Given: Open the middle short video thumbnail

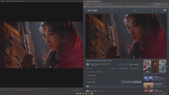Looking at the screenshot, I should coord(155,66).
